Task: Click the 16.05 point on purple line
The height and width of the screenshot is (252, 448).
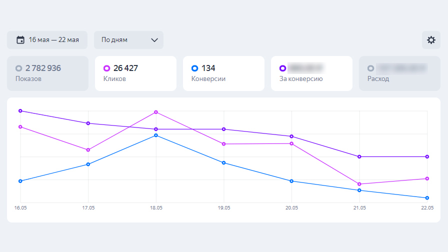Action: coord(20,110)
